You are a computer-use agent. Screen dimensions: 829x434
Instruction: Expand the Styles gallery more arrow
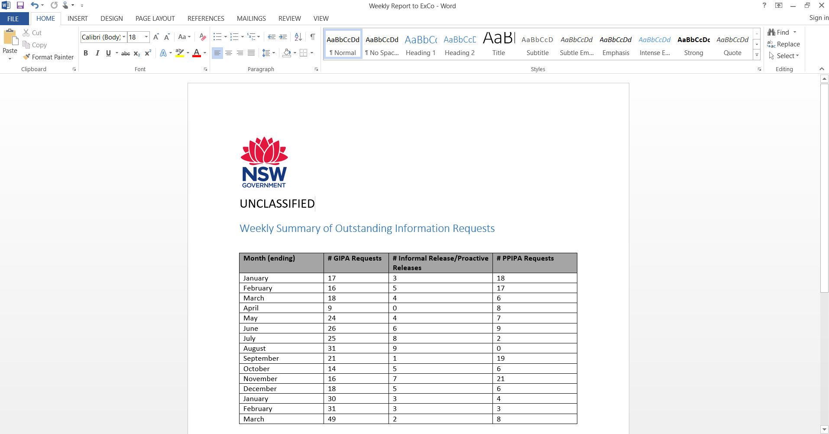[757, 55]
